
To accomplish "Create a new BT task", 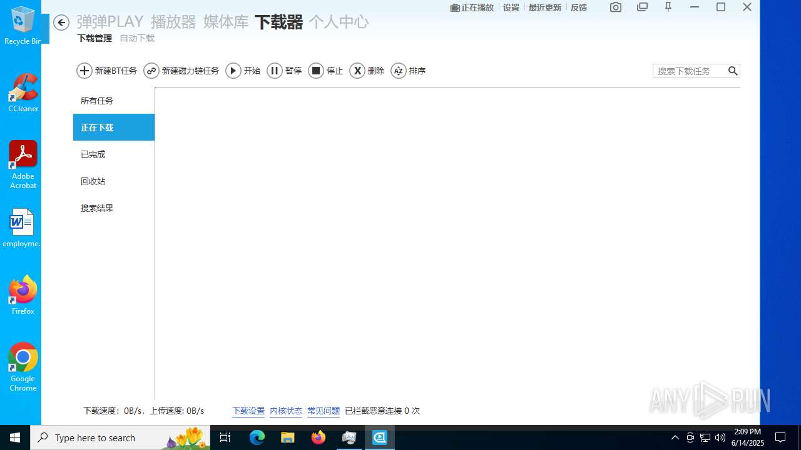I will tap(107, 71).
